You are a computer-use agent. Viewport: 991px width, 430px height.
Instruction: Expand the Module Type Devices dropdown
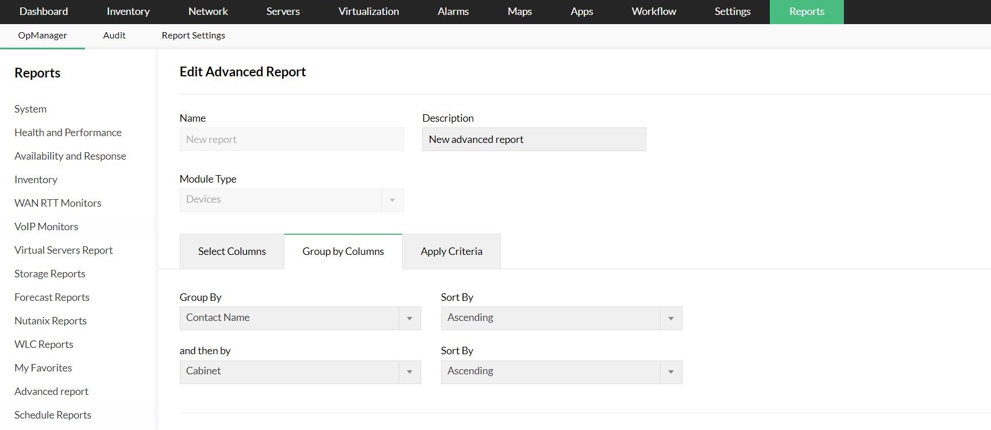[291, 200]
